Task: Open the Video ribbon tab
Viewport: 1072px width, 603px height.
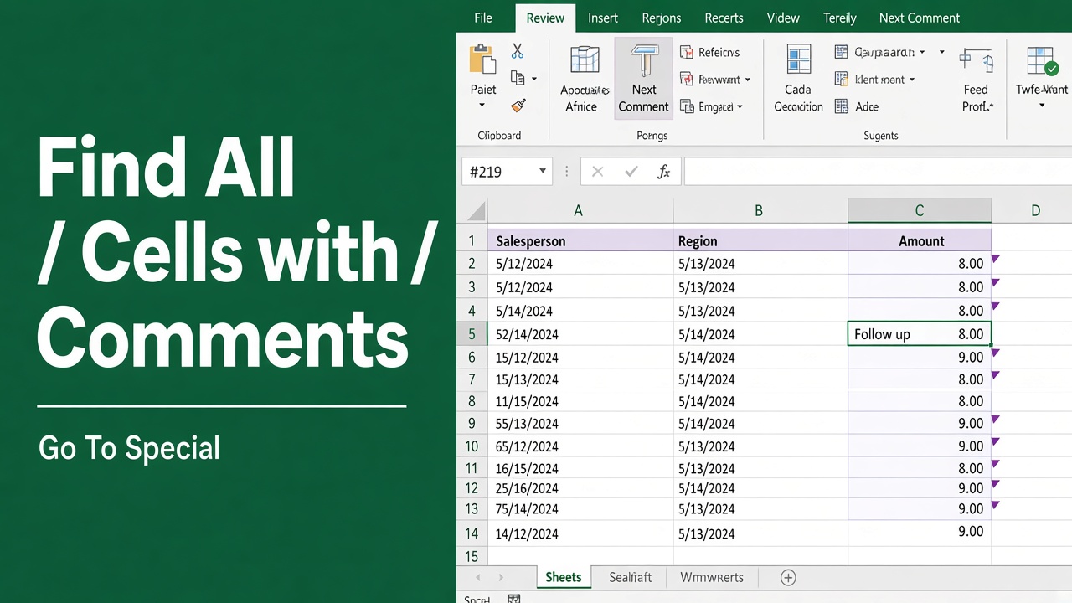Action: (783, 18)
